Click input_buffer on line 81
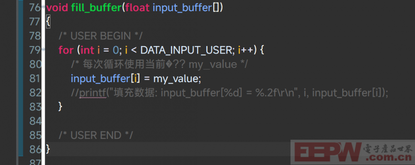This screenshot has width=415, height=165. point(101,79)
